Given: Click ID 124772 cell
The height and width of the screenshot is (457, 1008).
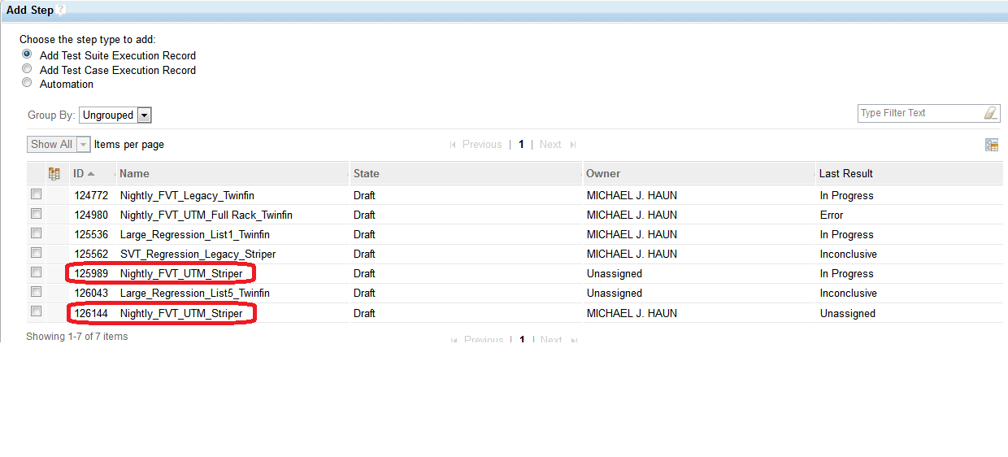Looking at the screenshot, I should click(x=91, y=195).
